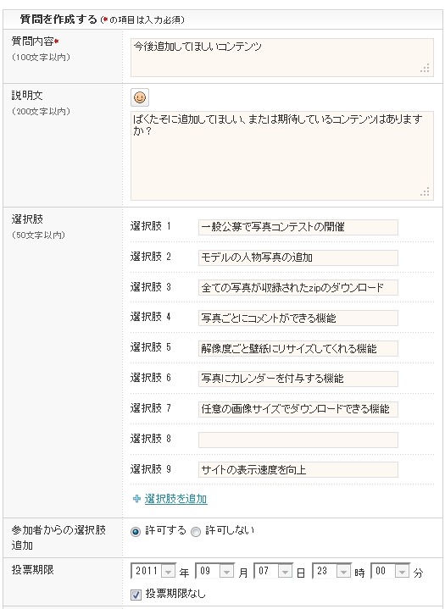Open the hour dropdown showing 23

(x=332, y=571)
